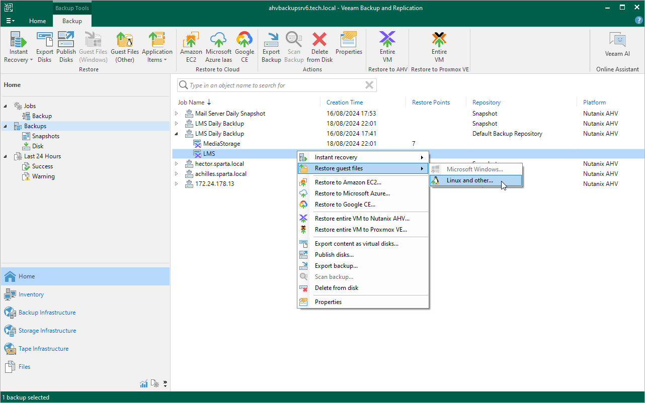Select Snapshots under Backups tree
645x403 pixels.
coord(45,136)
